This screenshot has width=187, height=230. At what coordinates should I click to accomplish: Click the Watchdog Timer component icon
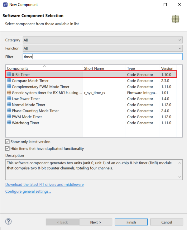(x=9, y=123)
